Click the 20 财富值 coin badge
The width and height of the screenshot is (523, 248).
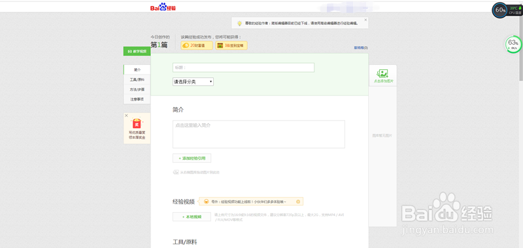tap(197, 45)
